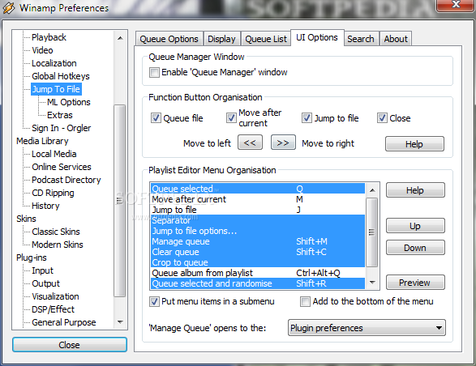Image resolution: width=476 pixels, height=366 pixels.
Task: Click Help in Function Button Organisation
Action: (414, 144)
